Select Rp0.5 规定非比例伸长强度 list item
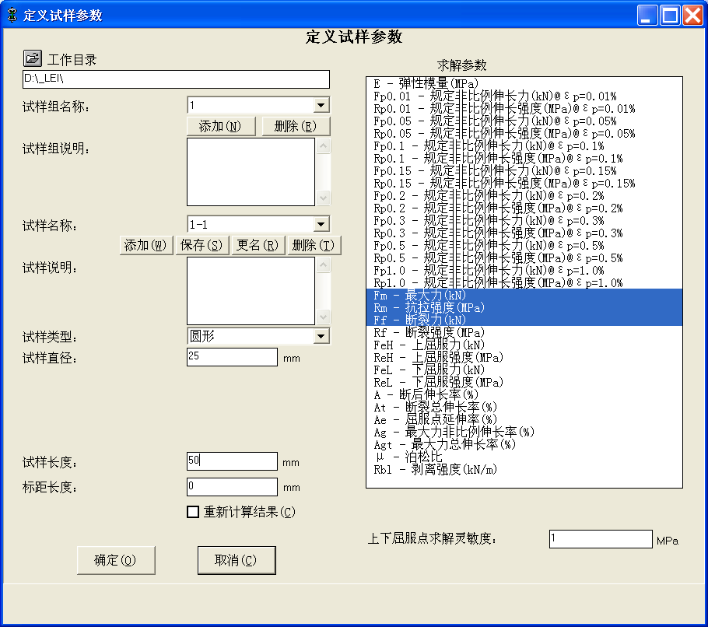The image size is (708, 627). coord(524,258)
